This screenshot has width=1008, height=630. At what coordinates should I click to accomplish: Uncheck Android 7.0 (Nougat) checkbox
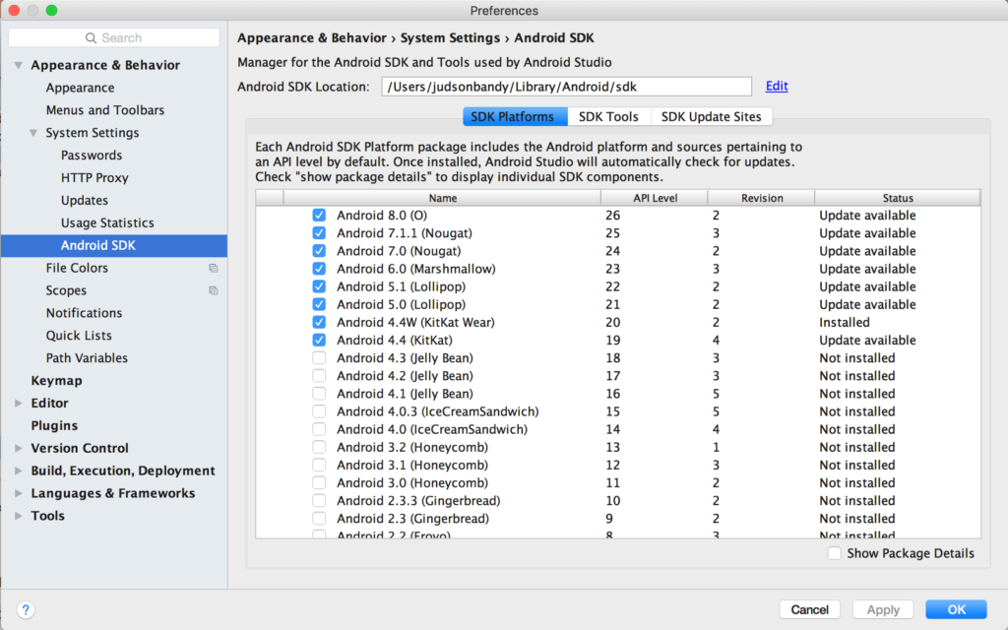(x=319, y=251)
